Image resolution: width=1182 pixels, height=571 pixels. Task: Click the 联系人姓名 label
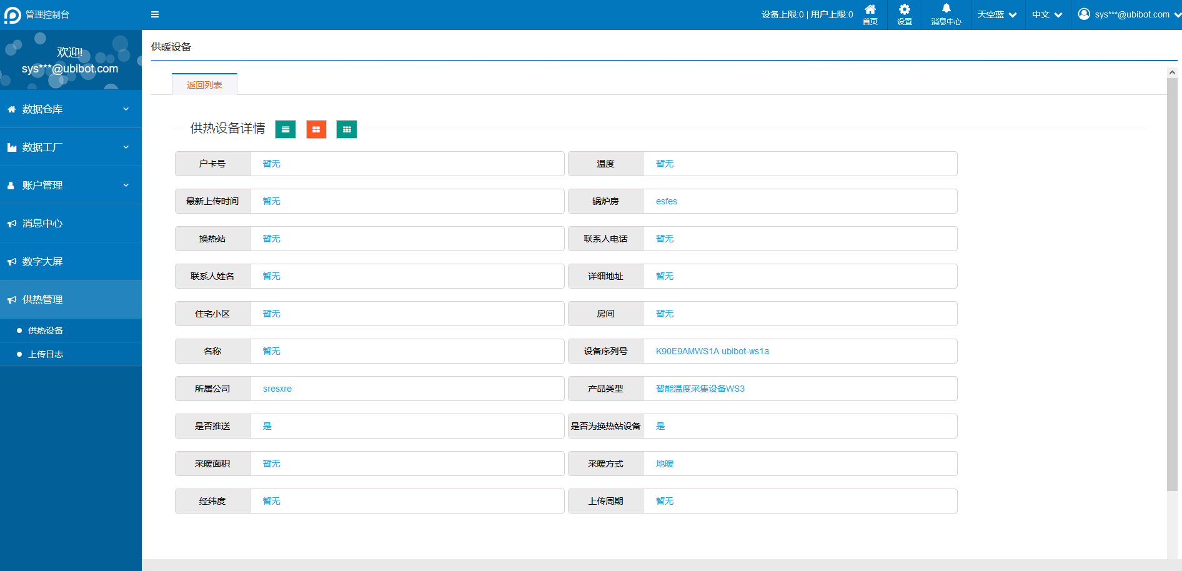pos(212,276)
